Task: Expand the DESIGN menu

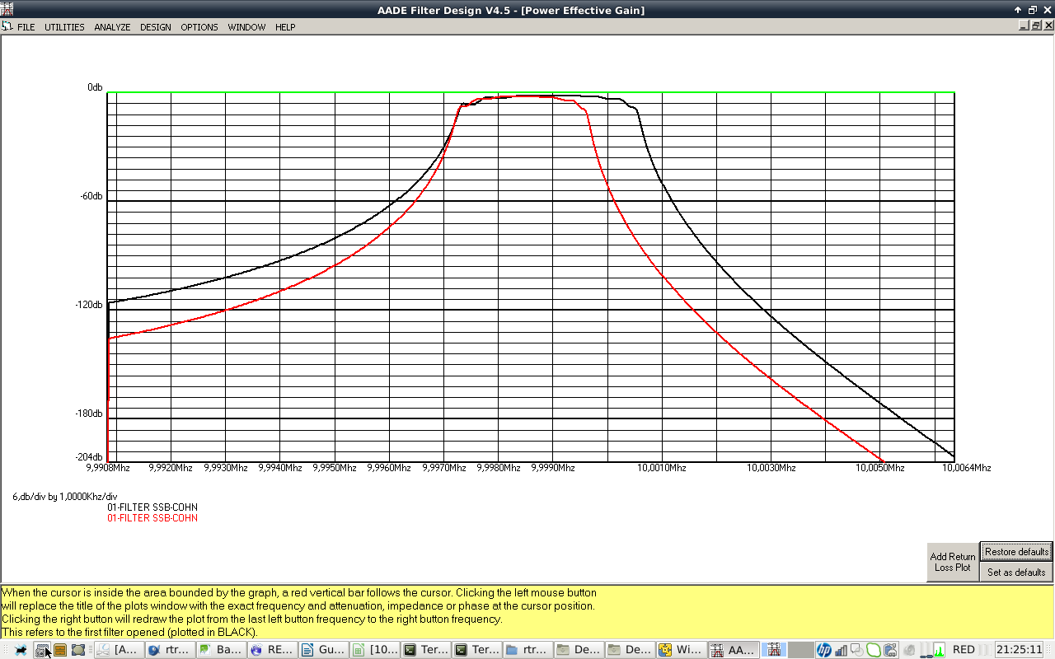Action: [x=156, y=27]
